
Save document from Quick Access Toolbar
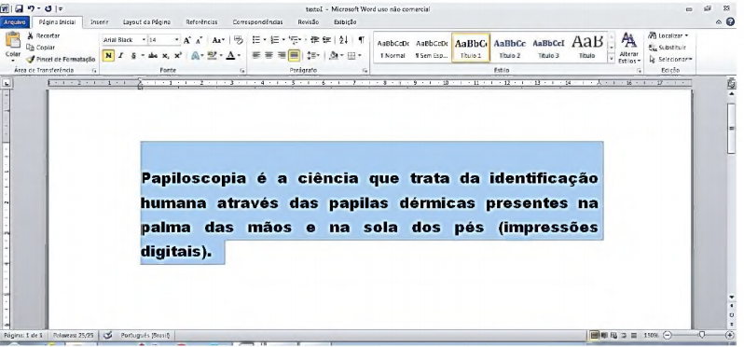pyautogui.click(x=19, y=9)
